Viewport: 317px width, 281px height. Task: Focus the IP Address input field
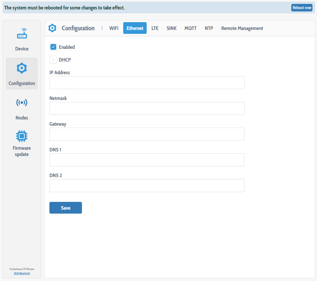coord(147,83)
